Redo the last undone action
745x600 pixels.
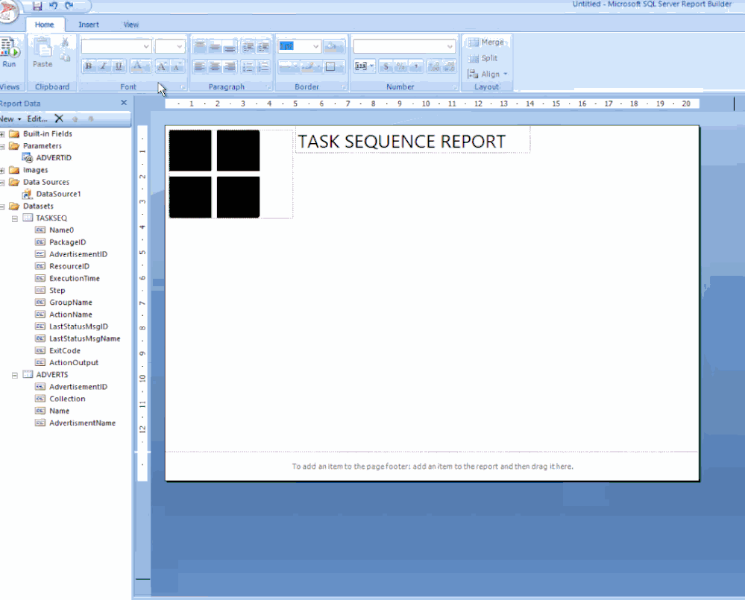tap(69, 6)
